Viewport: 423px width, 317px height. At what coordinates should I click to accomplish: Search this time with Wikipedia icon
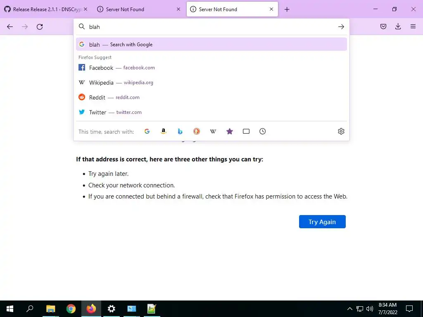point(213,131)
